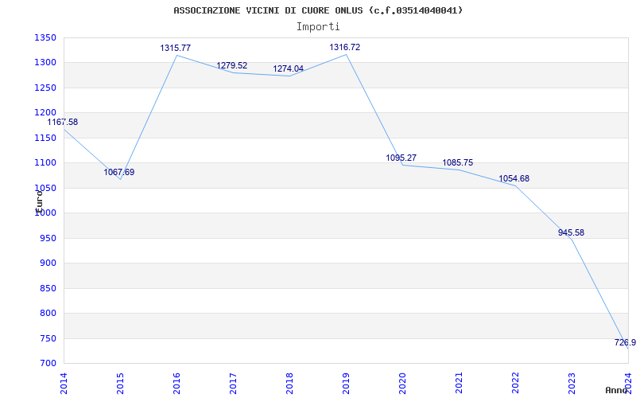
Task: Select the Importi subtitle text
Action: pyautogui.click(x=318, y=27)
